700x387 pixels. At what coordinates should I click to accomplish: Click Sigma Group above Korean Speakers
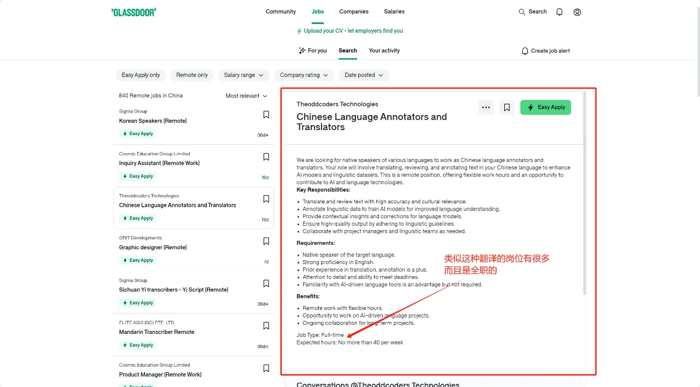tap(133, 112)
